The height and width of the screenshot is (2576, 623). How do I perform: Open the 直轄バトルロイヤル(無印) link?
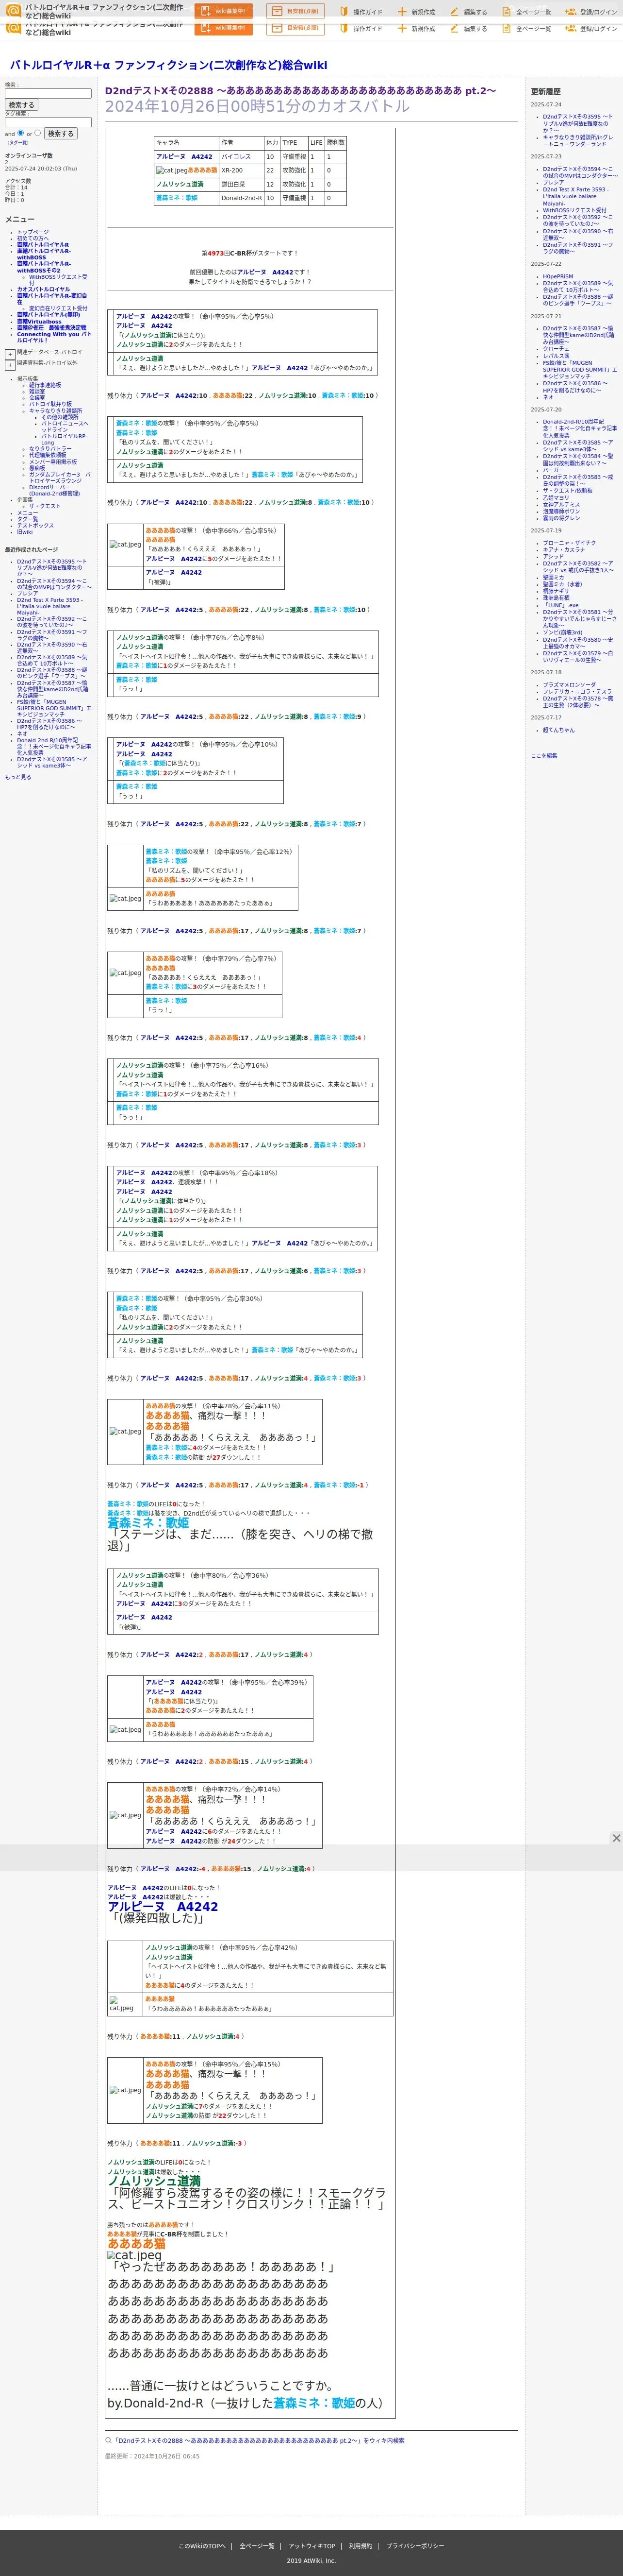[49, 314]
